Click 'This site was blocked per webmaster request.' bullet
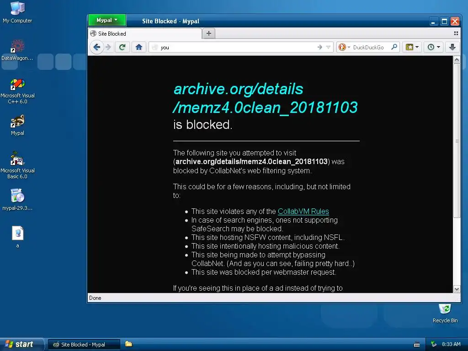The height and width of the screenshot is (351, 468). (264, 272)
